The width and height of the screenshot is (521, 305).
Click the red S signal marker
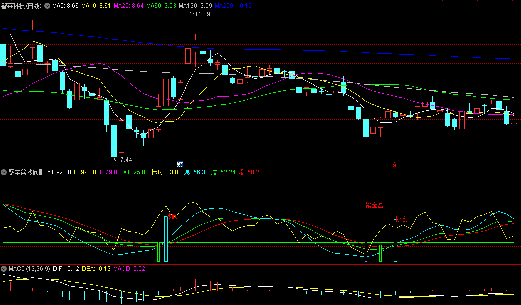tap(395, 165)
